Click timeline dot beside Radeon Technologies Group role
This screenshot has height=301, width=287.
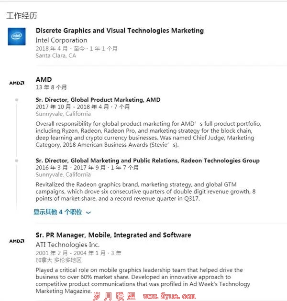pos(17,161)
